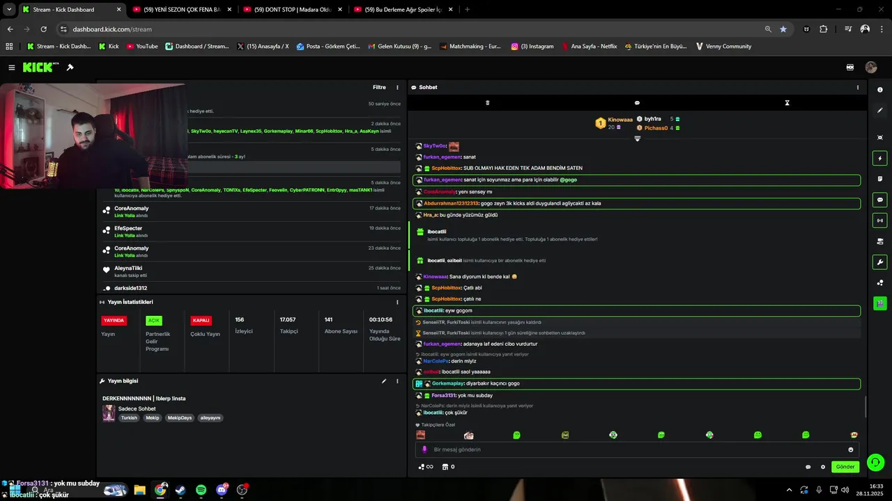892x501 pixels.
Task: Open the profile avatar in header
Action: [x=871, y=67]
